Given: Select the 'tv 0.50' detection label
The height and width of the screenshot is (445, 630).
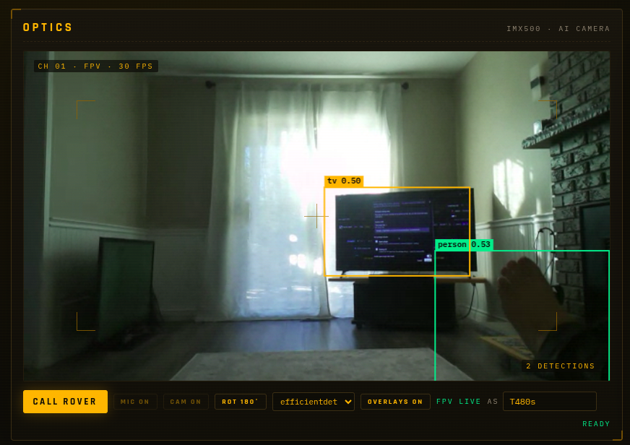Looking at the screenshot, I should (x=344, y=181).
